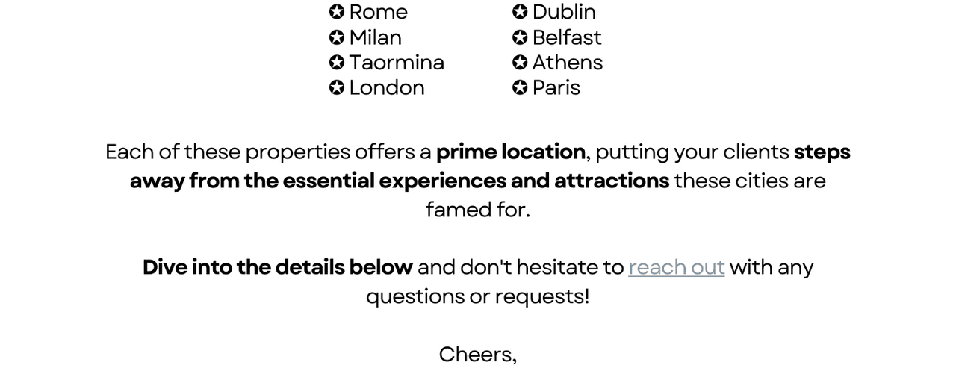Viewport: 956px width, 368px height.
Task: Click the "questions or requests!" text line
Action: click(x=478, y=296)
